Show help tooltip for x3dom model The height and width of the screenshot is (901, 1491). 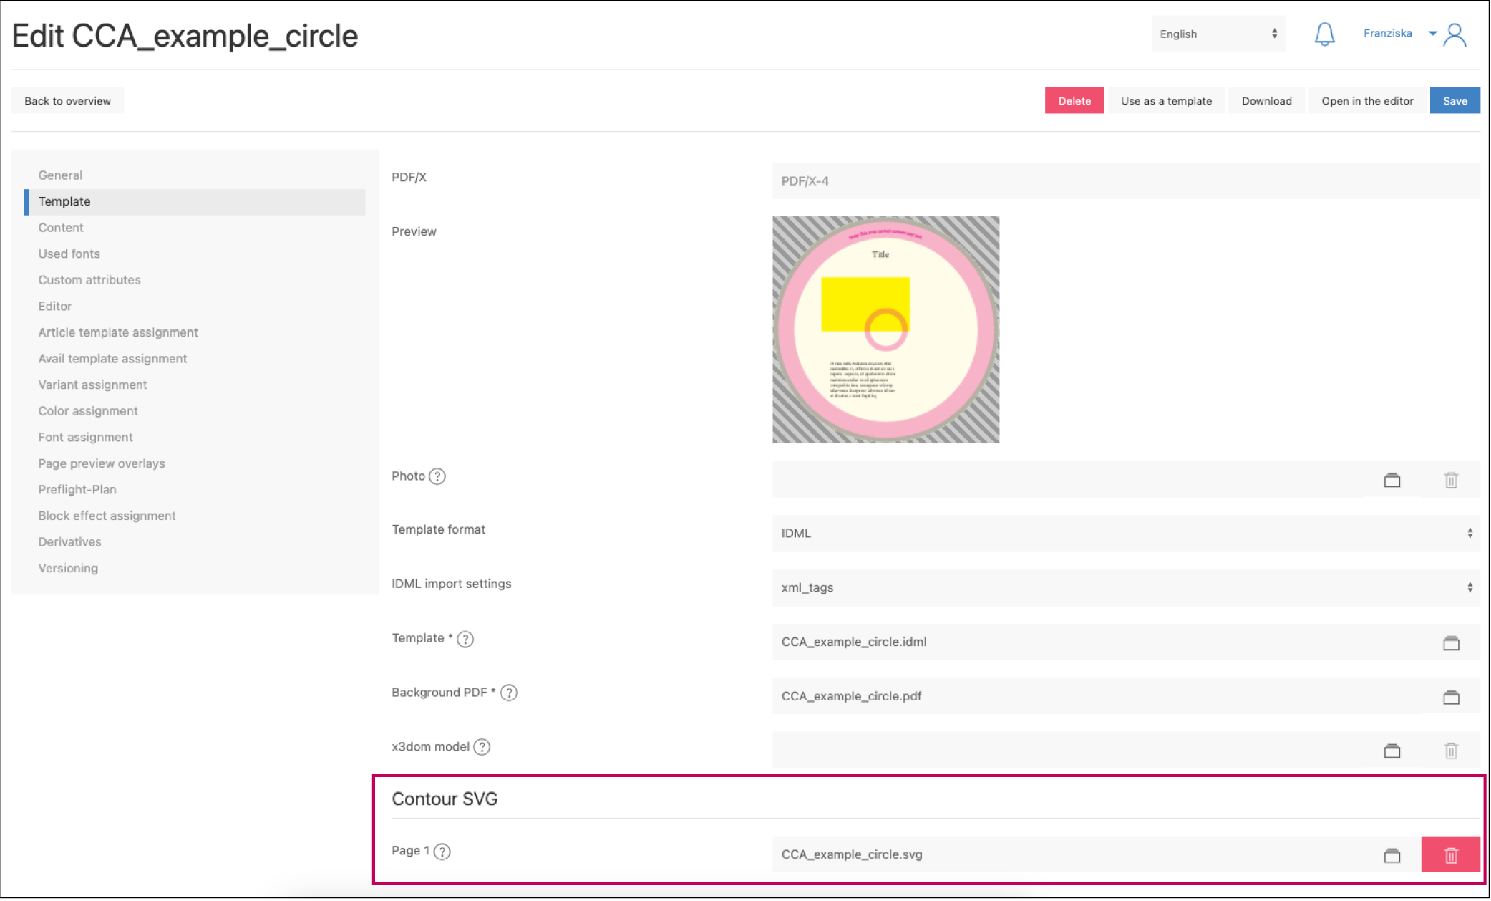[x=482, y=747]
